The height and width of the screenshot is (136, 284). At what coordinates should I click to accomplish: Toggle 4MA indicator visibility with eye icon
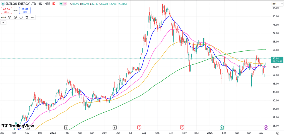[10, 17]
